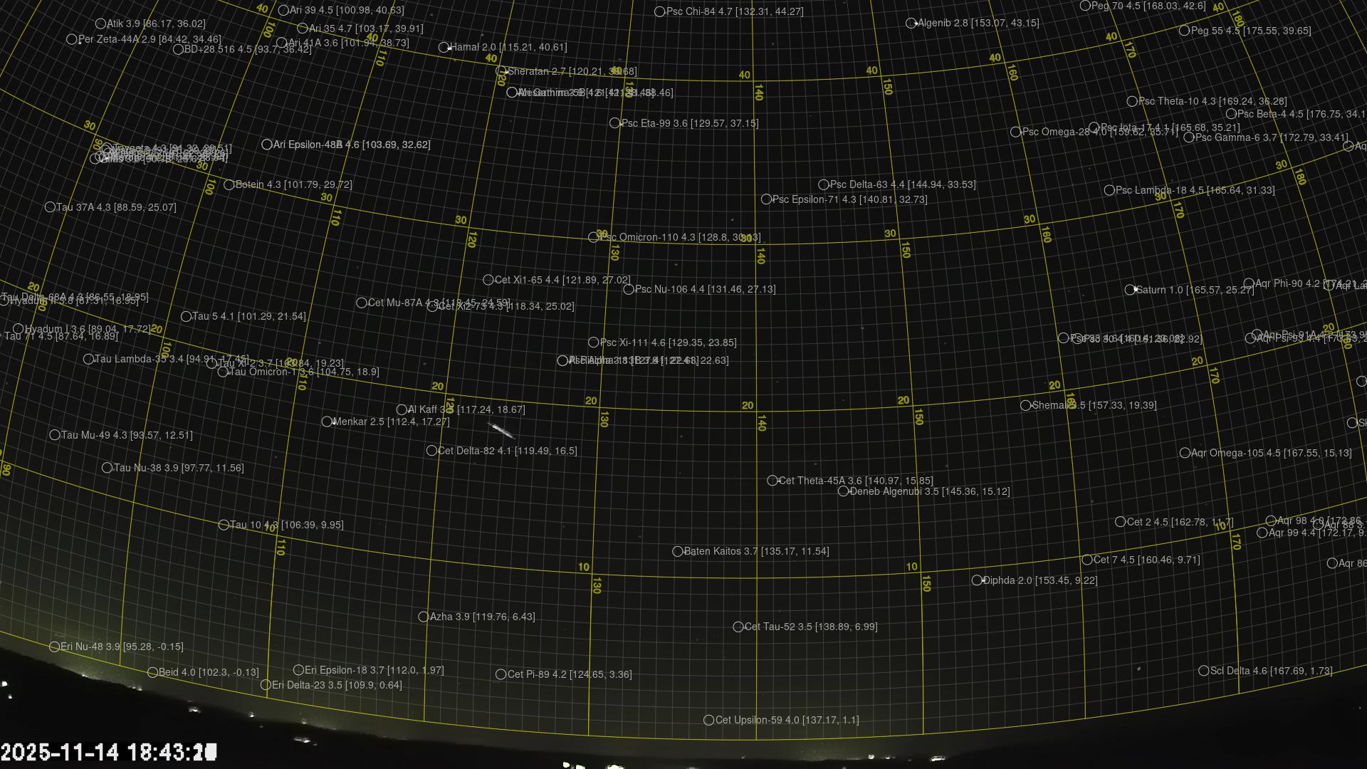Select the Hamal star marker circle

(444, 48)
